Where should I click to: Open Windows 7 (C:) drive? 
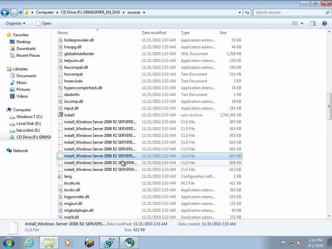pyautogui.click(x=29, y=117)
